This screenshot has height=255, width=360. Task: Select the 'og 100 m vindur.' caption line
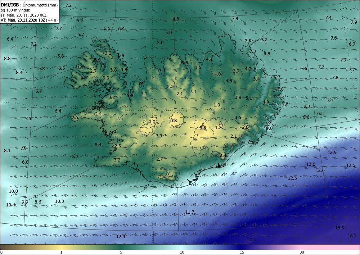point(15,10)
